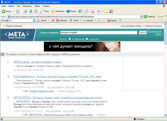Expand the Mail icon dropdown arrow
This screenshot has width=167, height=121.
click(x=89, y=11)
